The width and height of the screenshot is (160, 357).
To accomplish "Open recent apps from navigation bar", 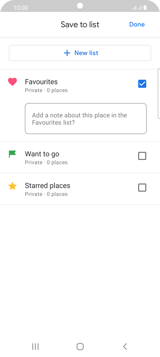I will (x=35, y=347).
